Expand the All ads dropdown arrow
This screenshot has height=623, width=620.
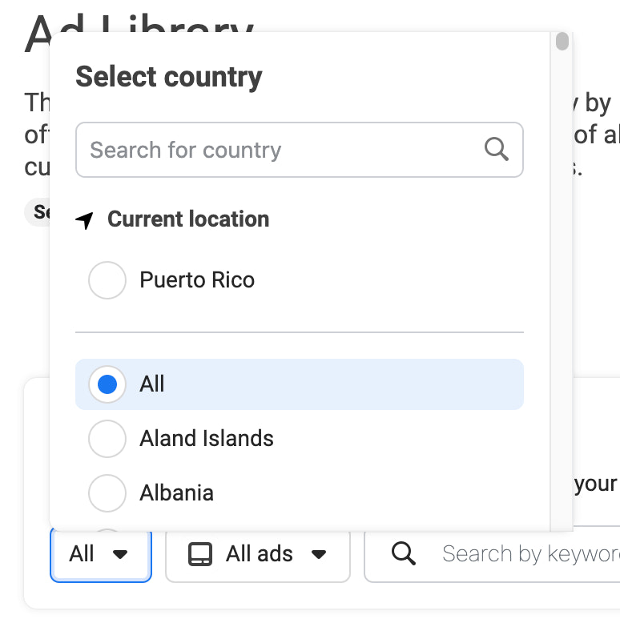(319, 554)
